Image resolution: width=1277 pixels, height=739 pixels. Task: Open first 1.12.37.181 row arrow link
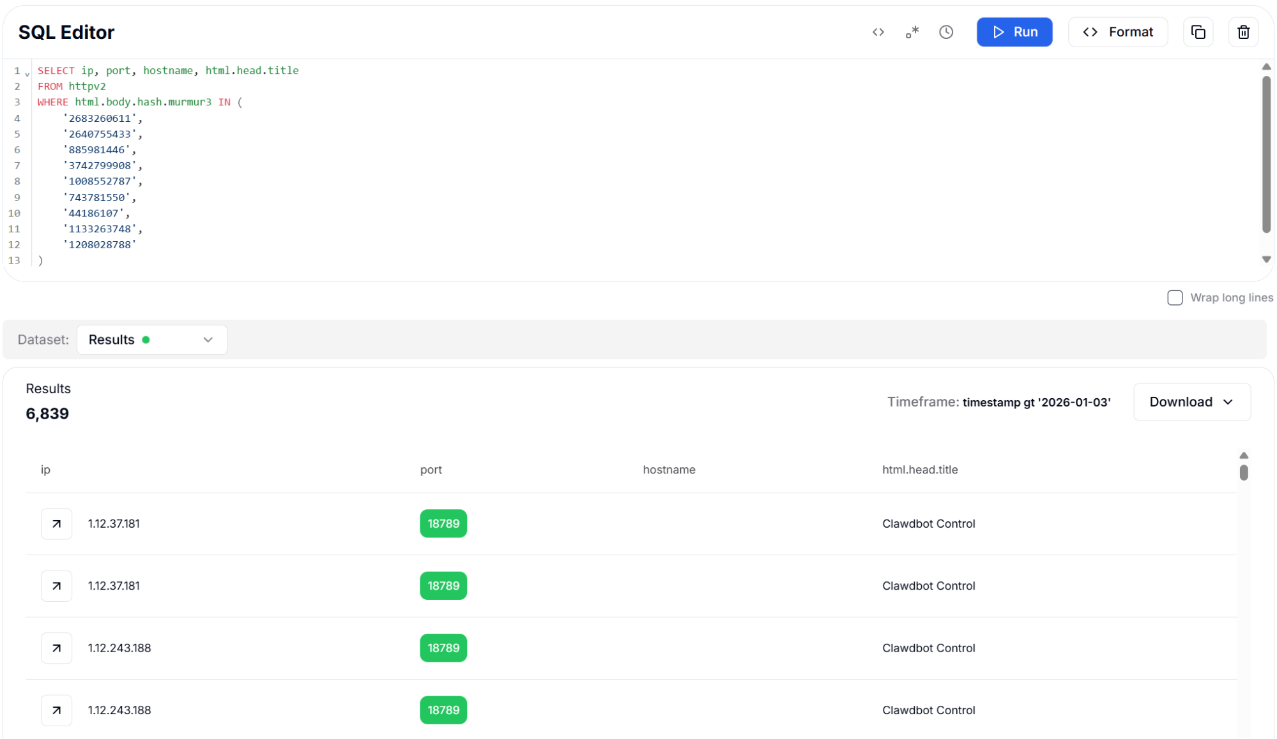56,523
